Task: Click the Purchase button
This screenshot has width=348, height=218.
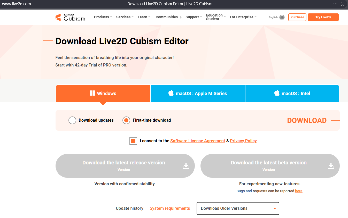Action: coord(297,17)
